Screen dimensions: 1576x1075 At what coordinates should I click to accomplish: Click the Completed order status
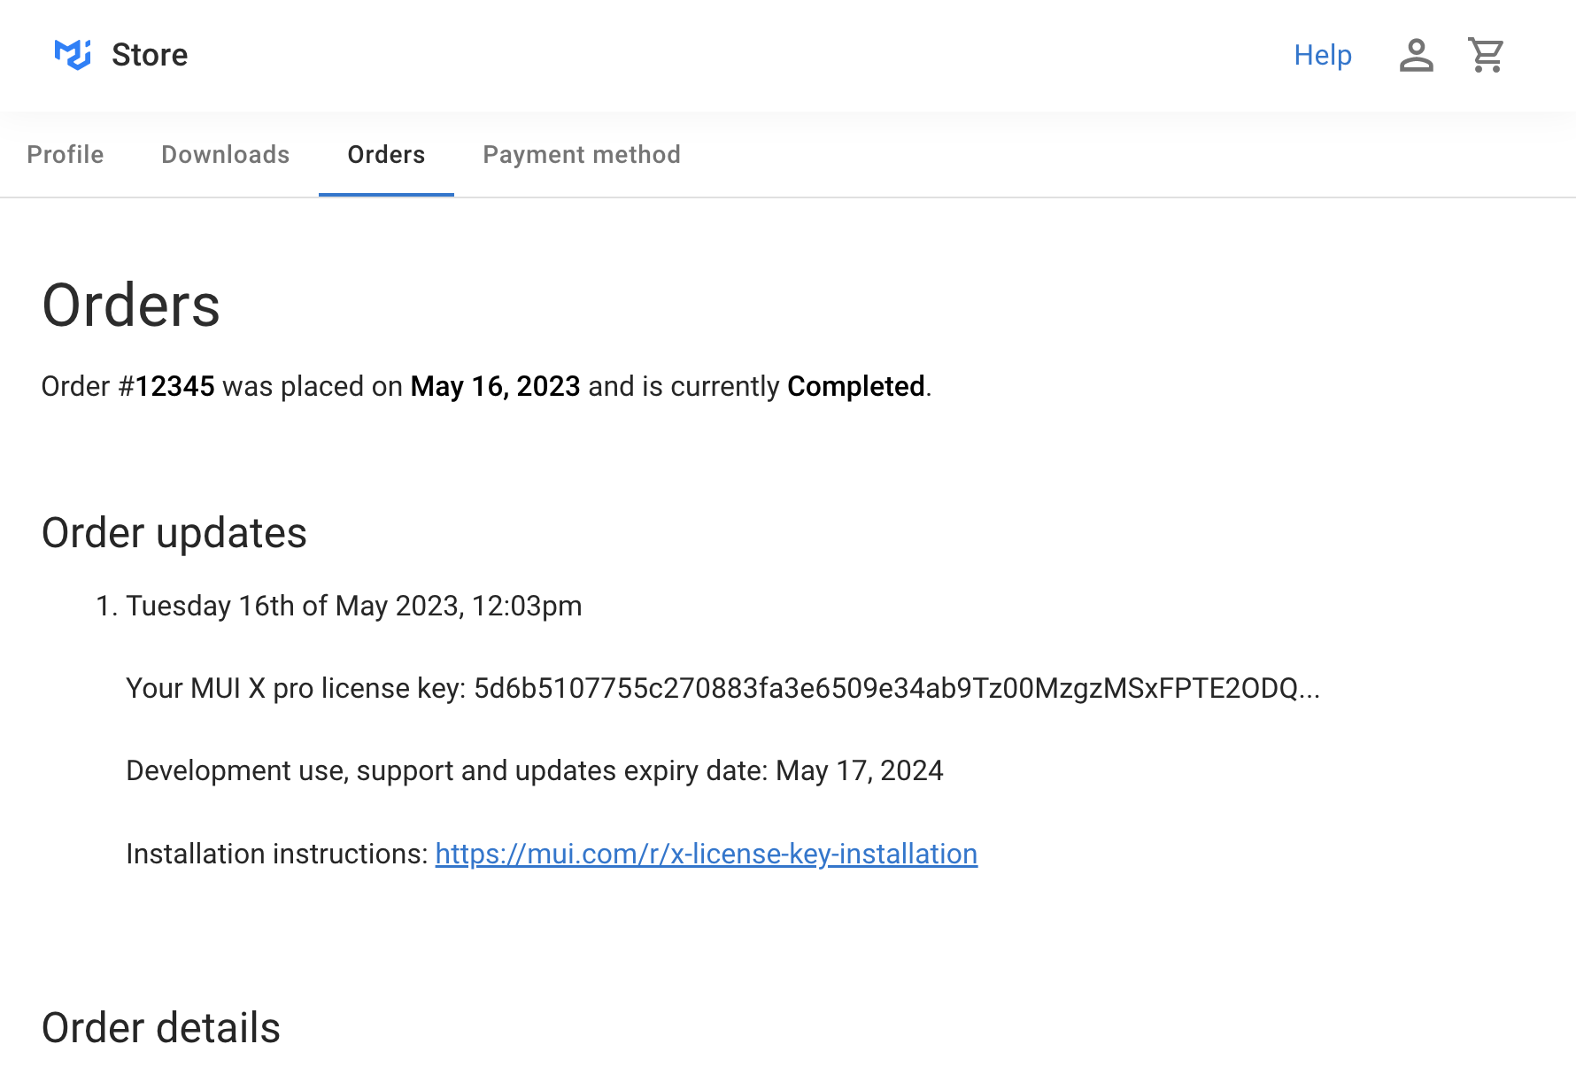coord(856,386)
